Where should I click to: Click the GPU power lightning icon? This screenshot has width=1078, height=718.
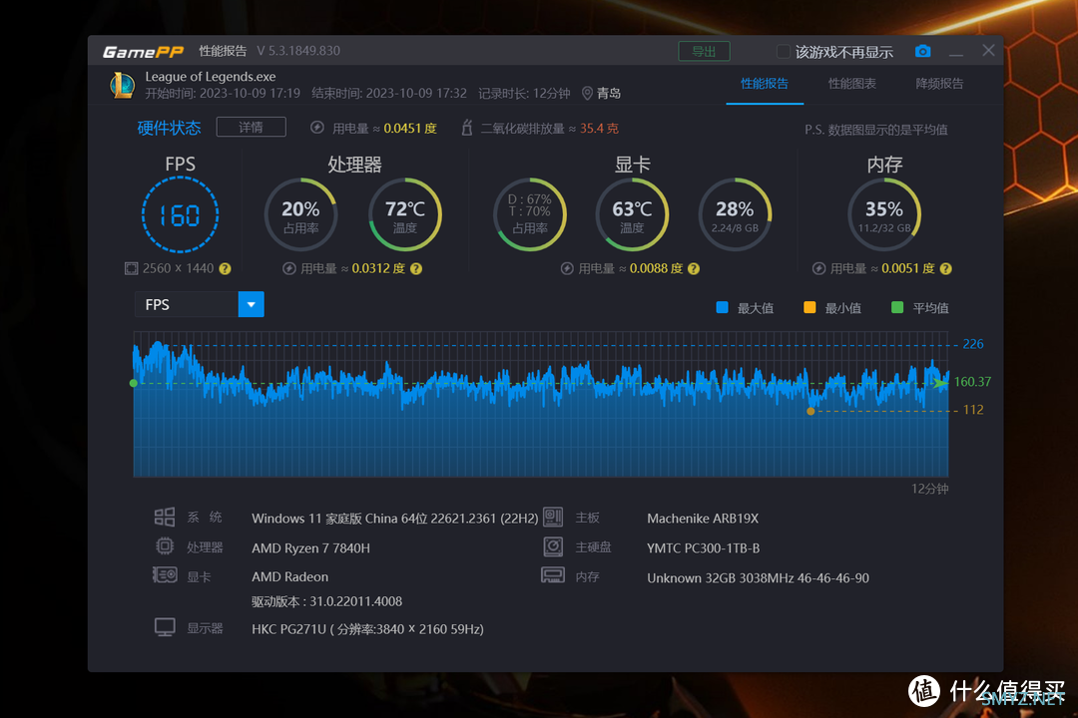pyautogui.click(x=567, y=268)
